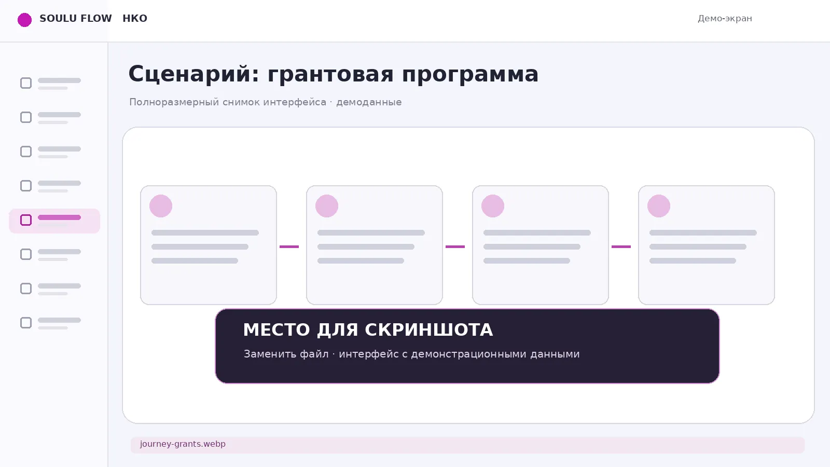Select the heading Сценарий: грантовая программа
This screenshot has width=830, height=467.
coord(333,74)
